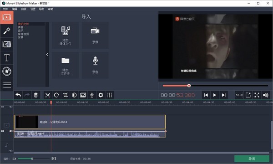Detach the preview window with the pop-out icon
The image size is (273, 164).
click(248, 95)
